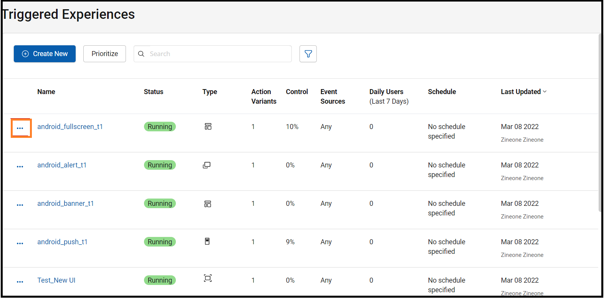
Task: Click the Event Sources column header
Action: tap(333, 96)
